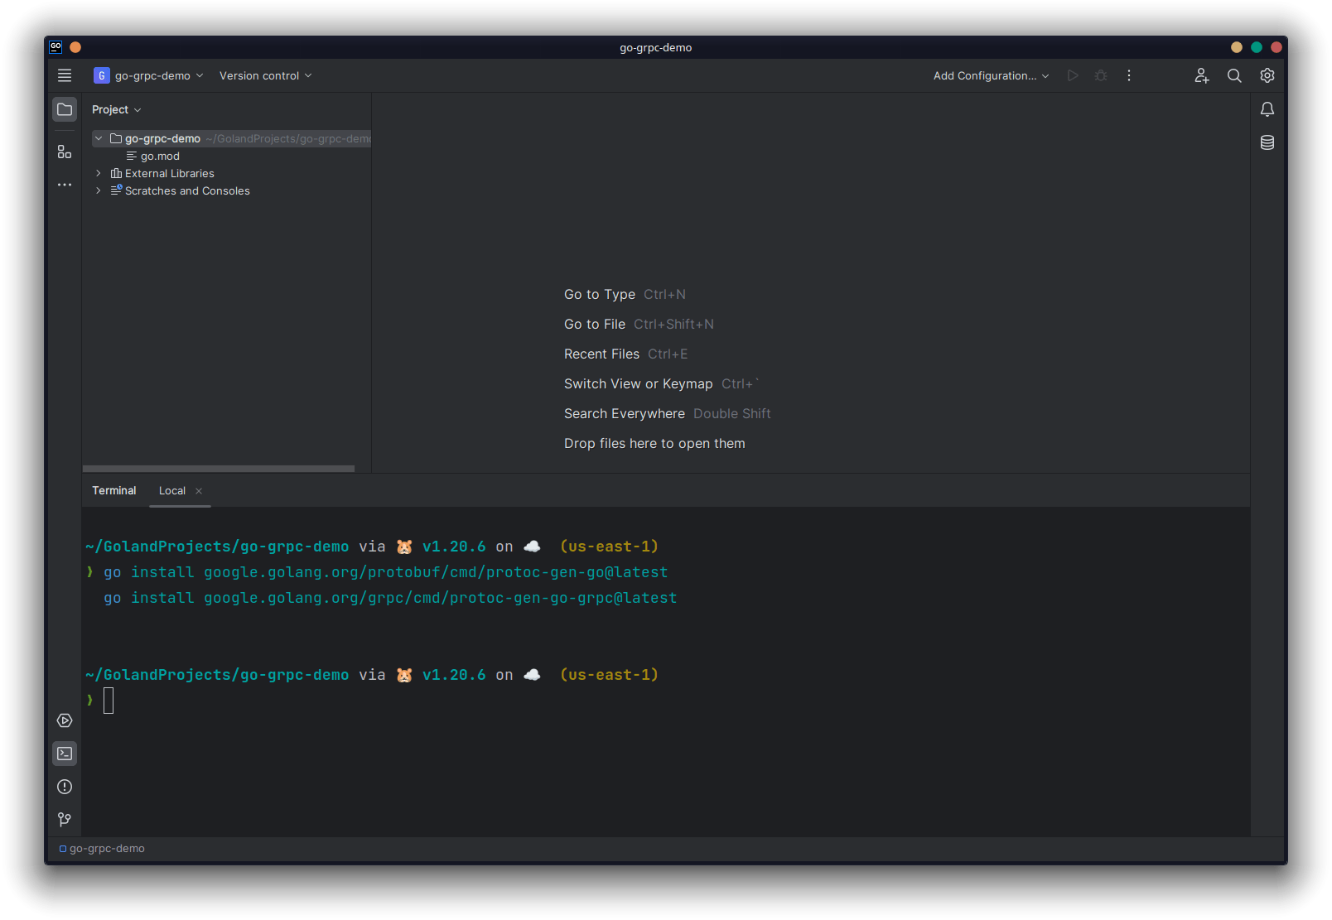Close the Local terminal tab

[x=199, y=491]
